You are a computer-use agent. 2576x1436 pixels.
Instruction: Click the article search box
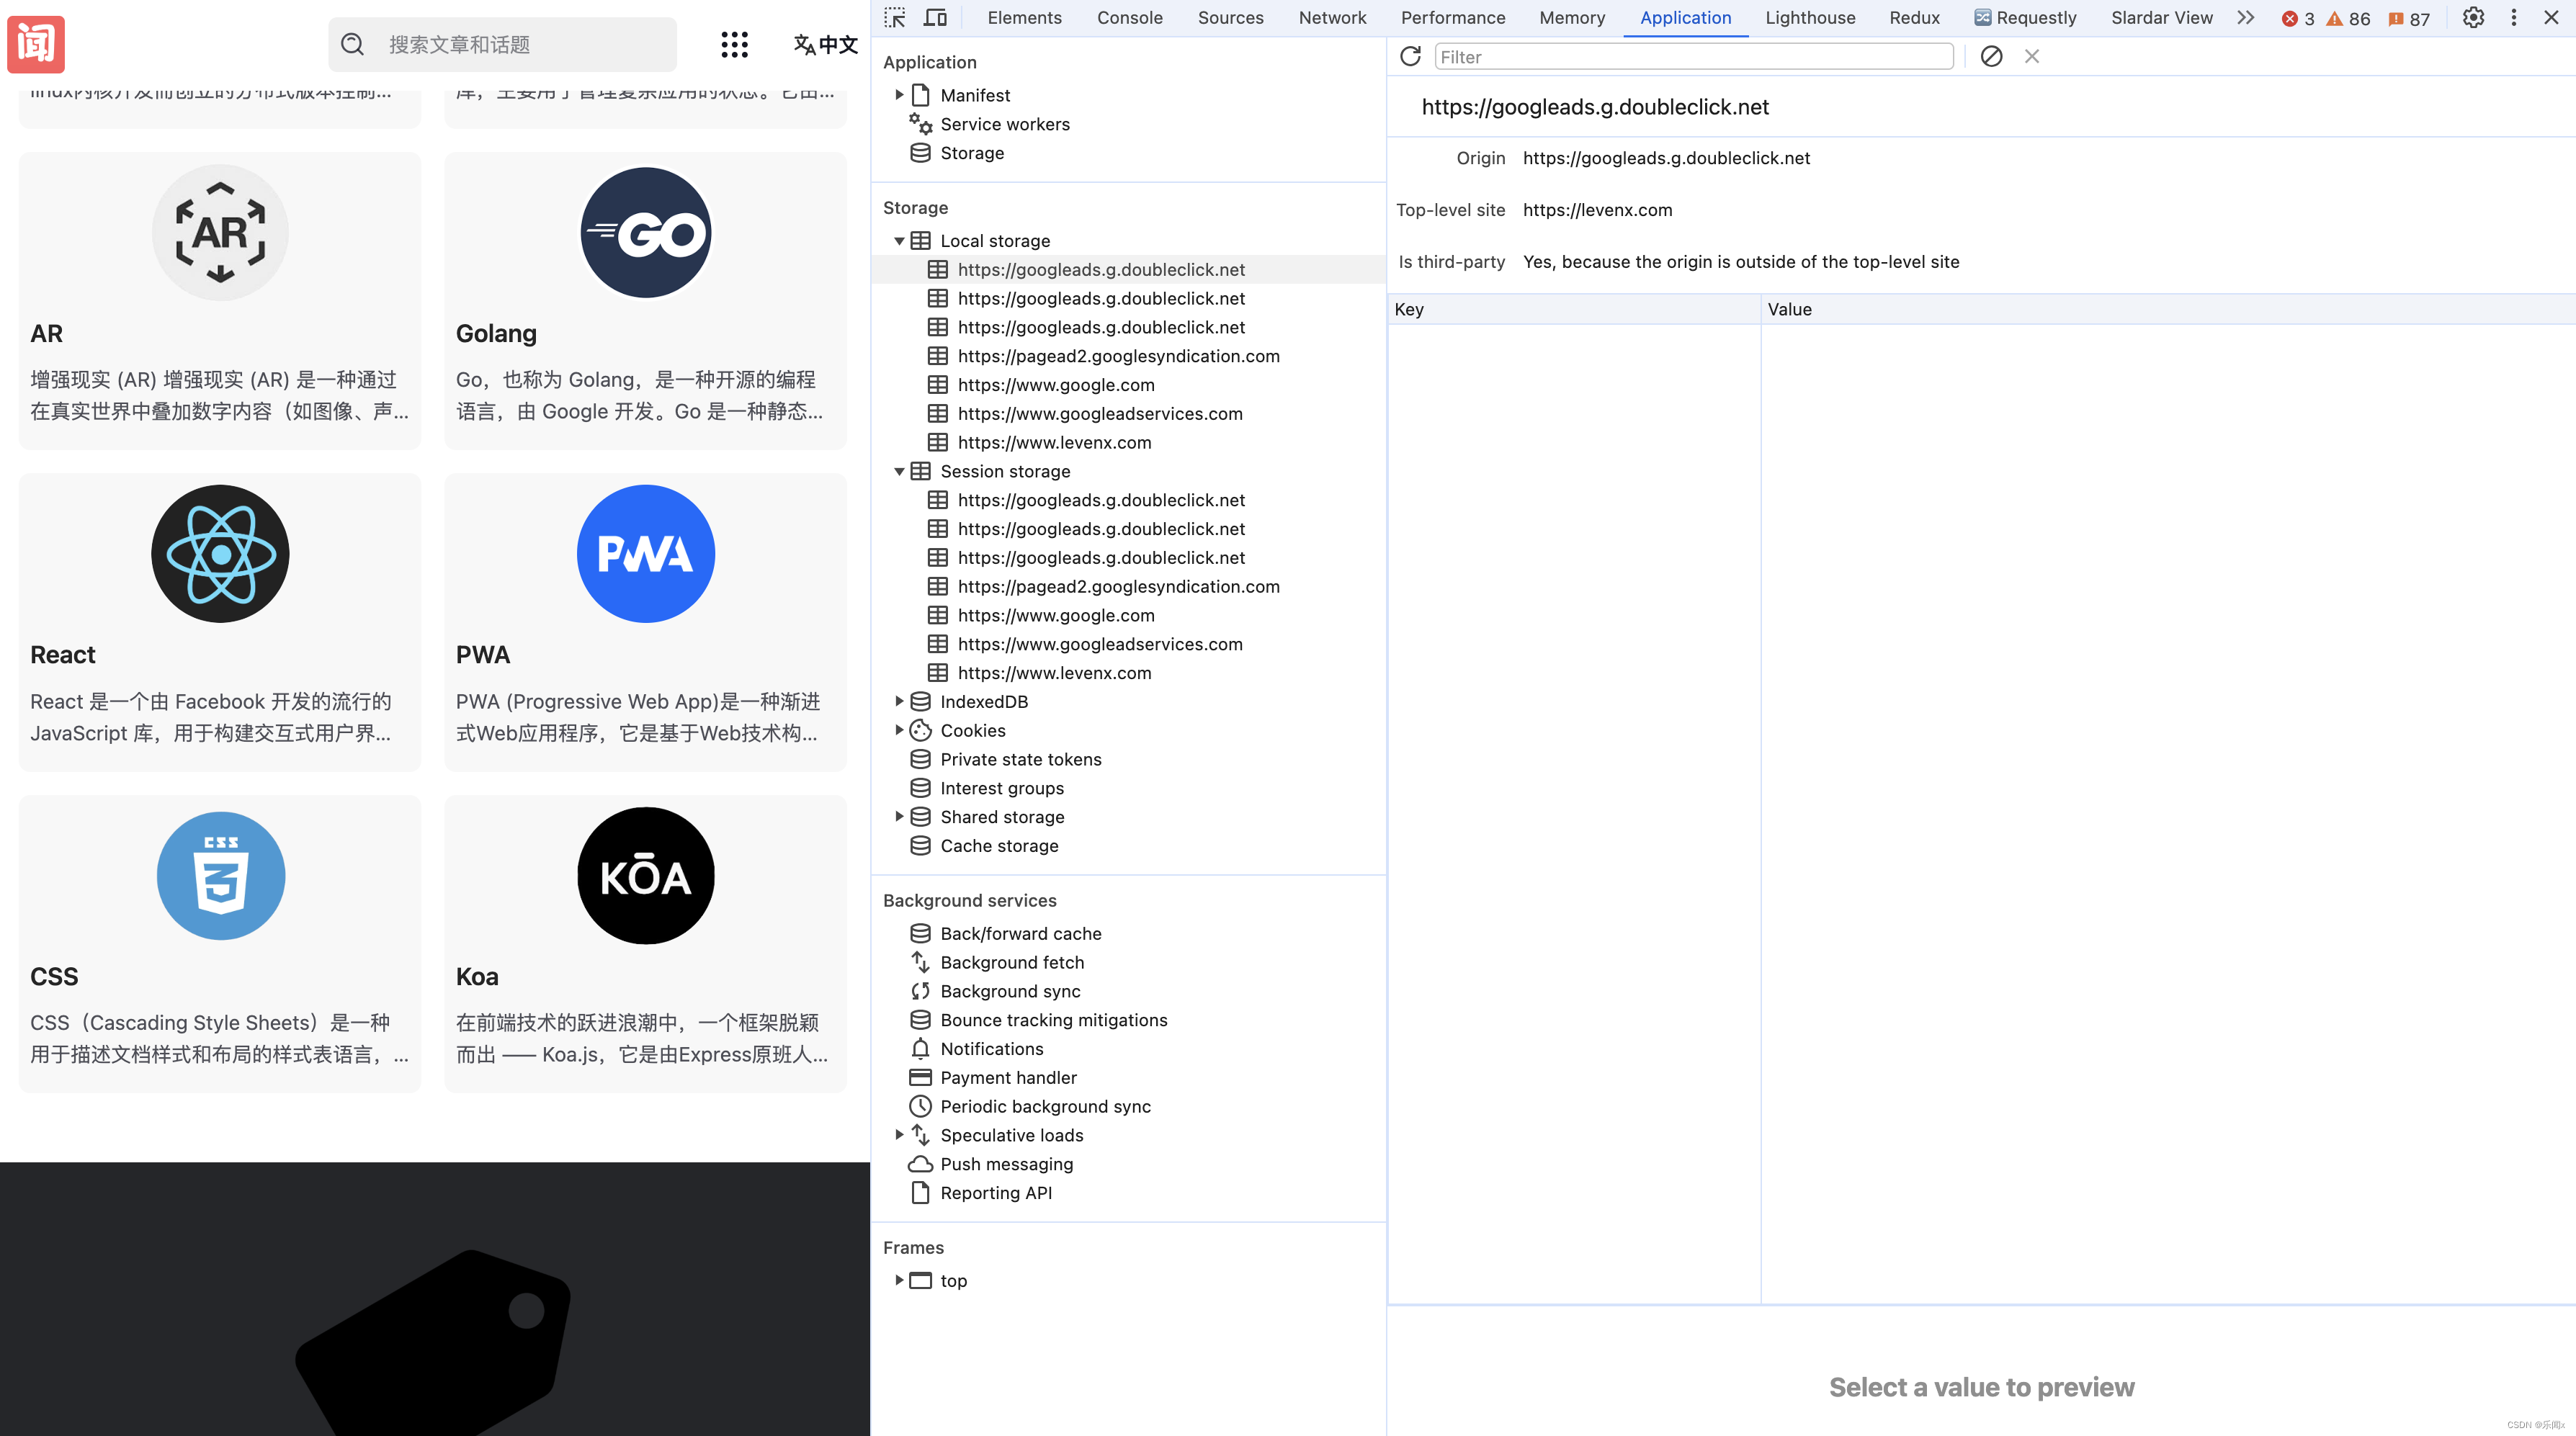point(502,44)
